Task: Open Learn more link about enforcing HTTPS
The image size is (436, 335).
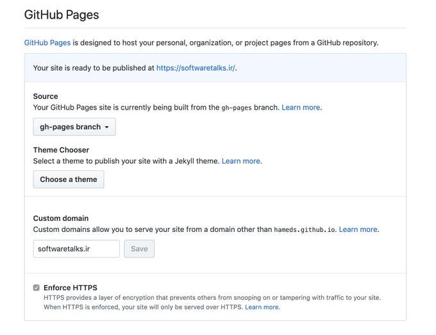Action: click(262, 307)
